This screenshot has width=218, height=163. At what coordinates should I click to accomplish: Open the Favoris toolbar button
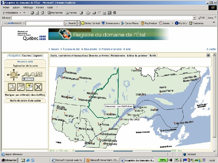coord(71,13)
